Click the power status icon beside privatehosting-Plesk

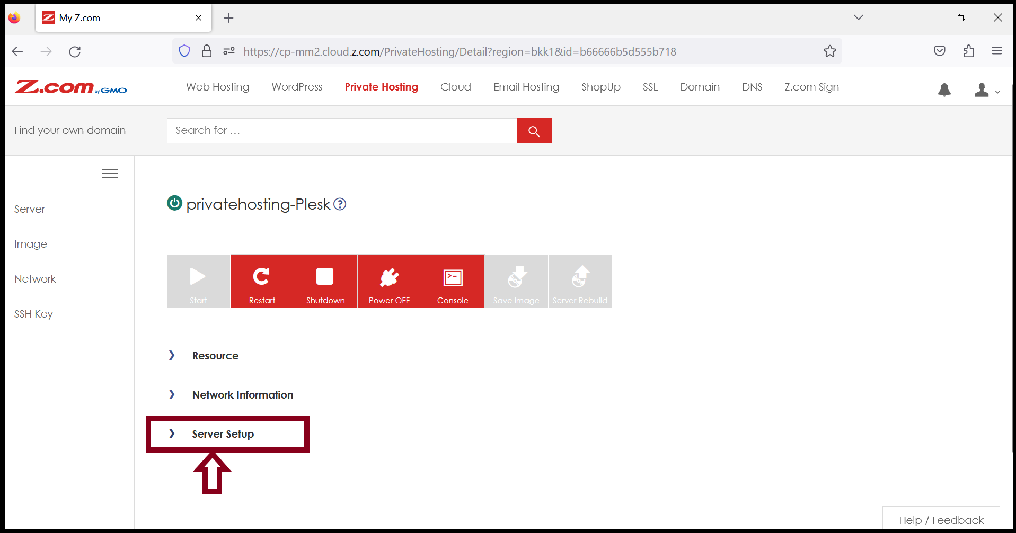(x=174, y=203)
